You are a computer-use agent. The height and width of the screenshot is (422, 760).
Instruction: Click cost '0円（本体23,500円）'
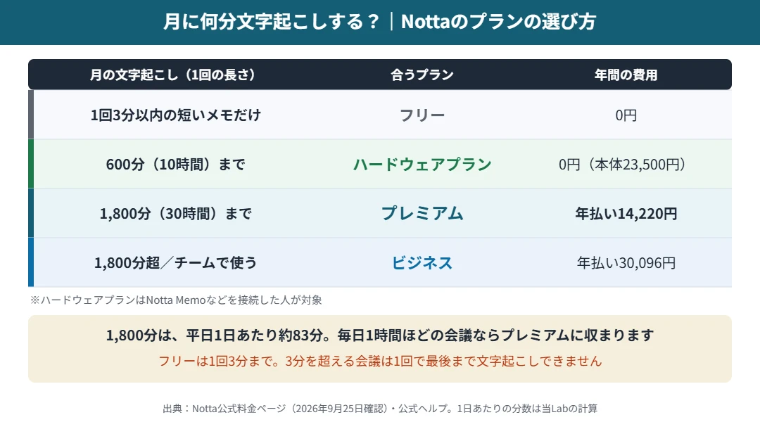(622, 165)
